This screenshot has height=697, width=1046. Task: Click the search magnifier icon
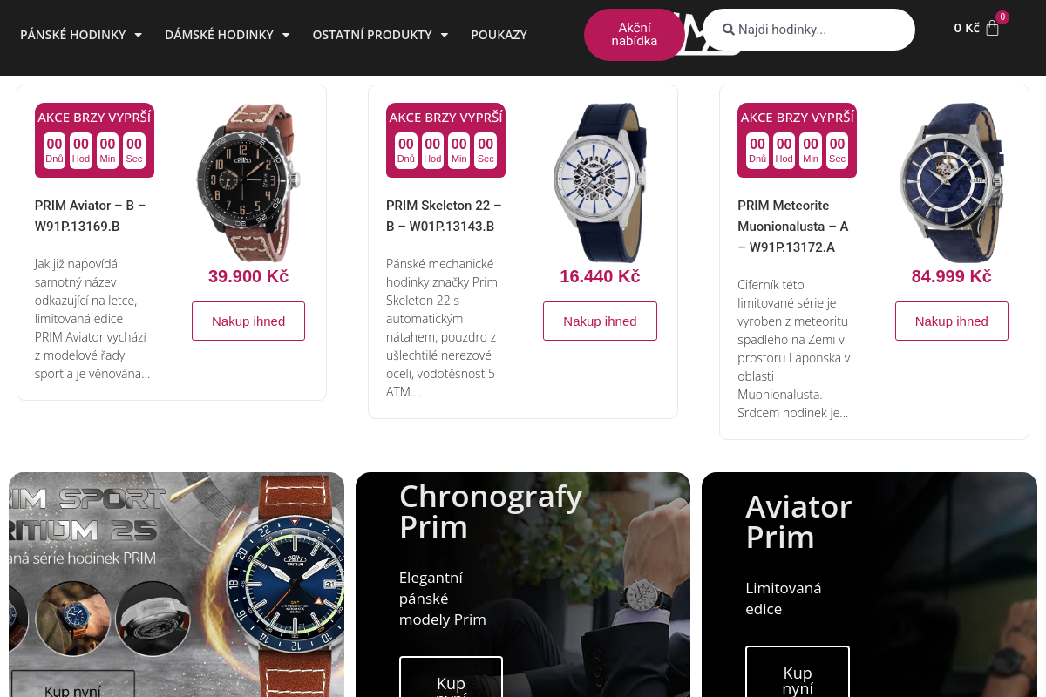point(729,30)
